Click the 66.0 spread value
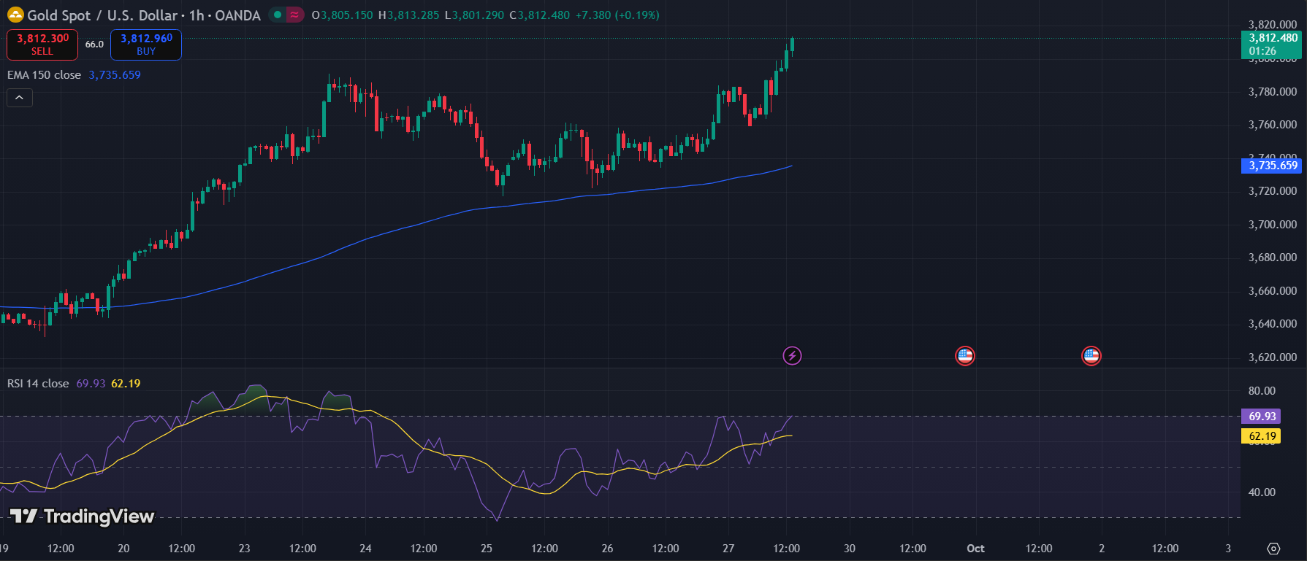Viewport: 1307px width, 561px height. click(94, 45)
